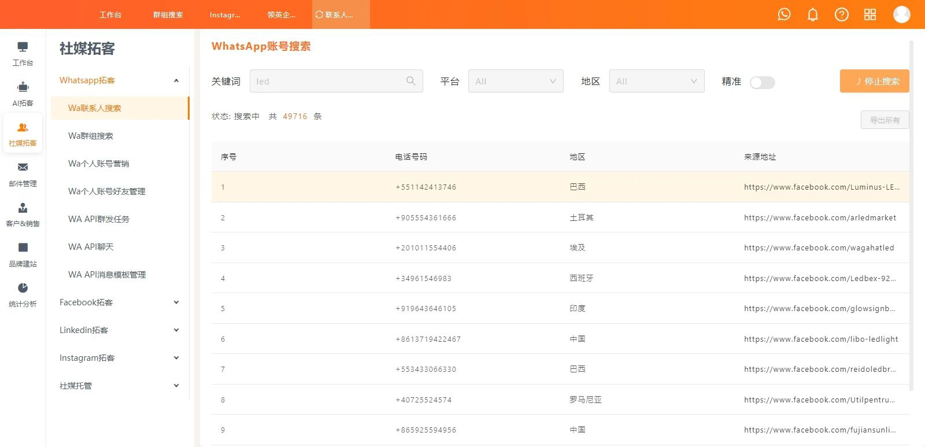Click the 电话号码 column header
The image size is (925, 447).
pos(411,157)
